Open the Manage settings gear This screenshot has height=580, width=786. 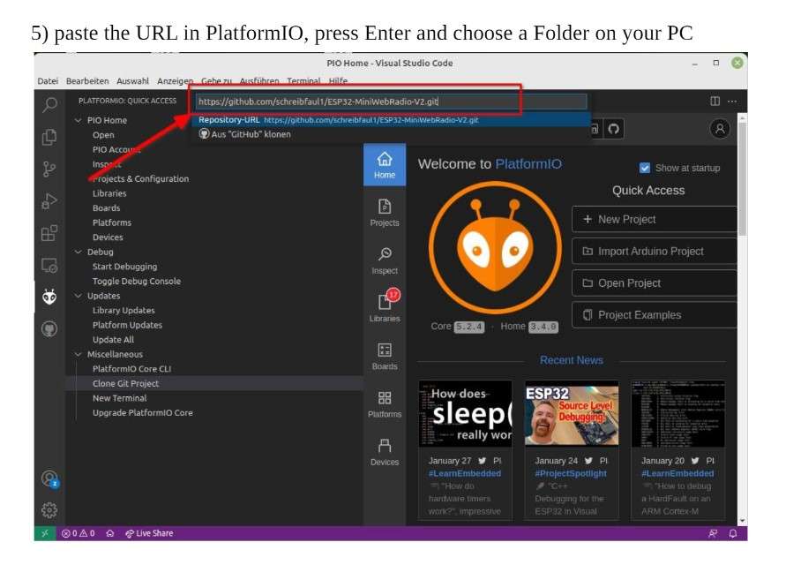point(49,510)
